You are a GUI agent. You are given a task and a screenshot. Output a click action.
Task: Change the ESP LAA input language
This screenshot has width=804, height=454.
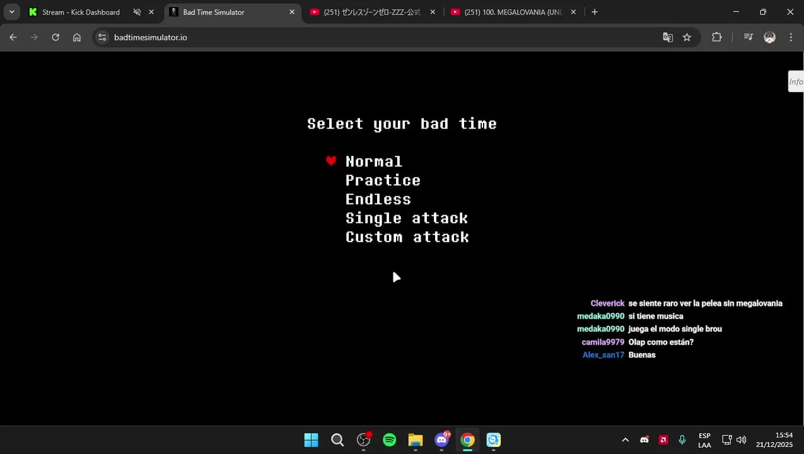click(704, 440)
